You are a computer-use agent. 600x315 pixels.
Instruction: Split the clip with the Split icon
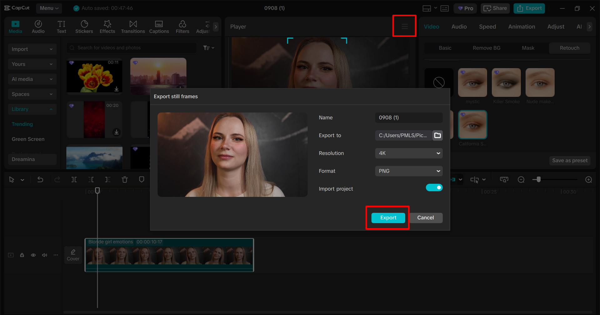pyautogui.click(x=74, y=179)
